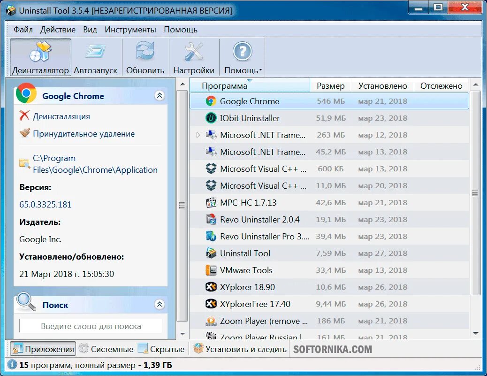Click Установить и следить button
This screenshot has width=487, height=376.
[240, 349]
